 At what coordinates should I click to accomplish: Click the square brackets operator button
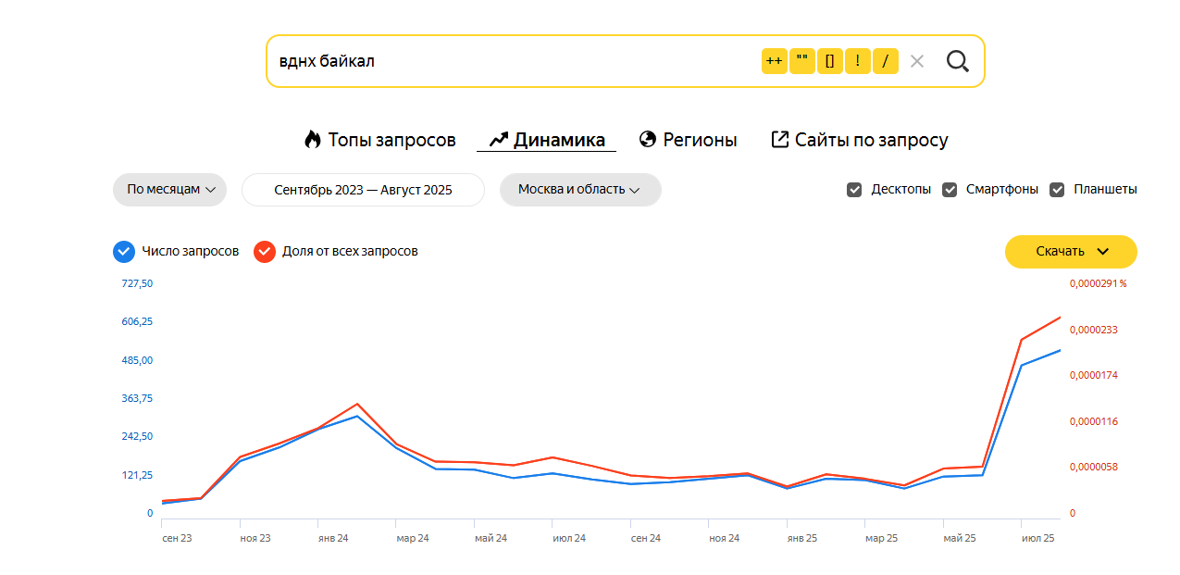[x=829, y=61]
